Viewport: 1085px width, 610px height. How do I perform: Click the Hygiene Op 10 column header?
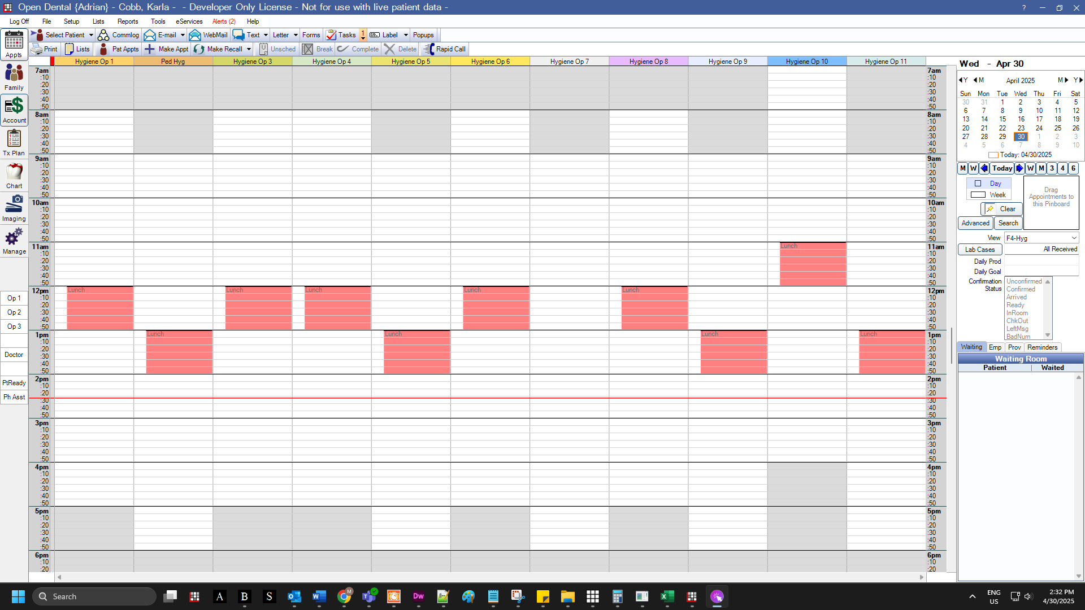tap(806, 62)
